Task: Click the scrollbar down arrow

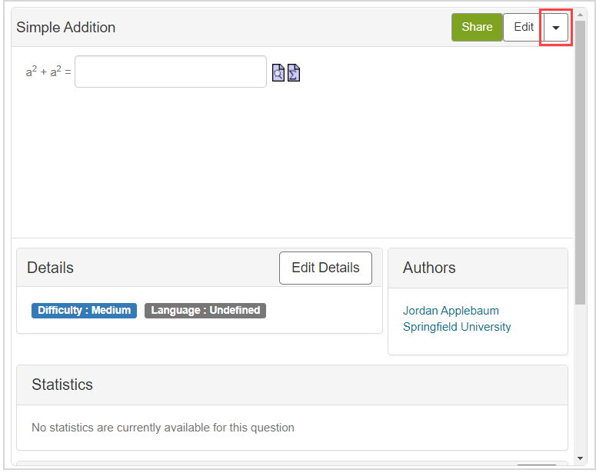Action: click(x=580, y=459)
